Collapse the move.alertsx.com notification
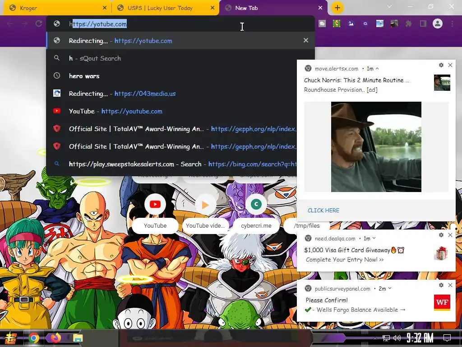The image size is (462, 347). 377,69
